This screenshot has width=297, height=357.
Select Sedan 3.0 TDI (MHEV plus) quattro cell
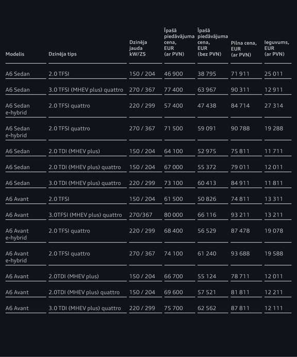(x=85, y=183)
